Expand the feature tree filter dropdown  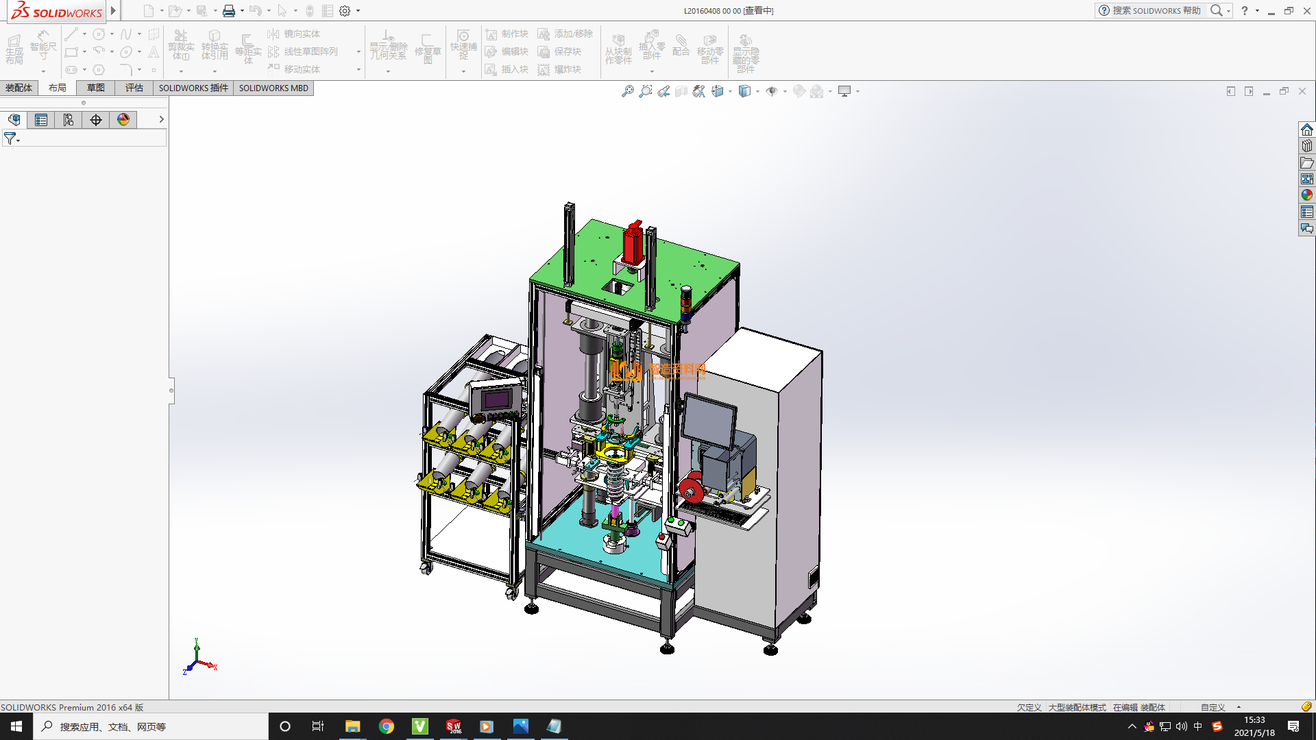click(x=19, y=140)
